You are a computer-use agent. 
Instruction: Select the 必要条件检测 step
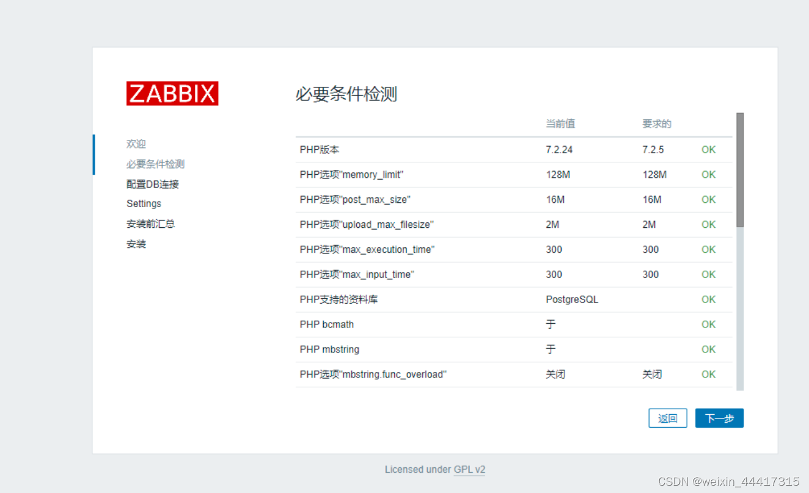pyautogui.click(x=152, y=164)
